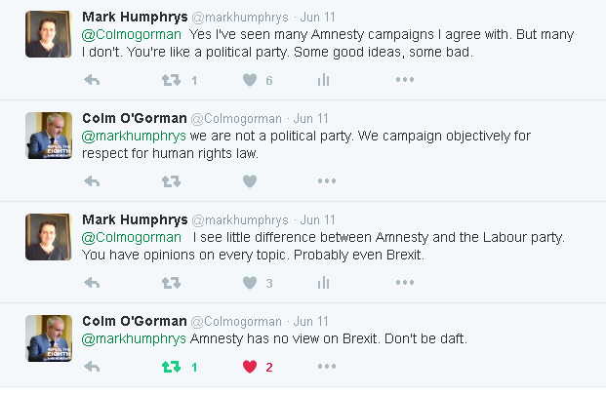The height and width of the screenshot is (395, 606).
Task: Retweet Colm's 'human rights law' tweet
Action: click(171, 181)
